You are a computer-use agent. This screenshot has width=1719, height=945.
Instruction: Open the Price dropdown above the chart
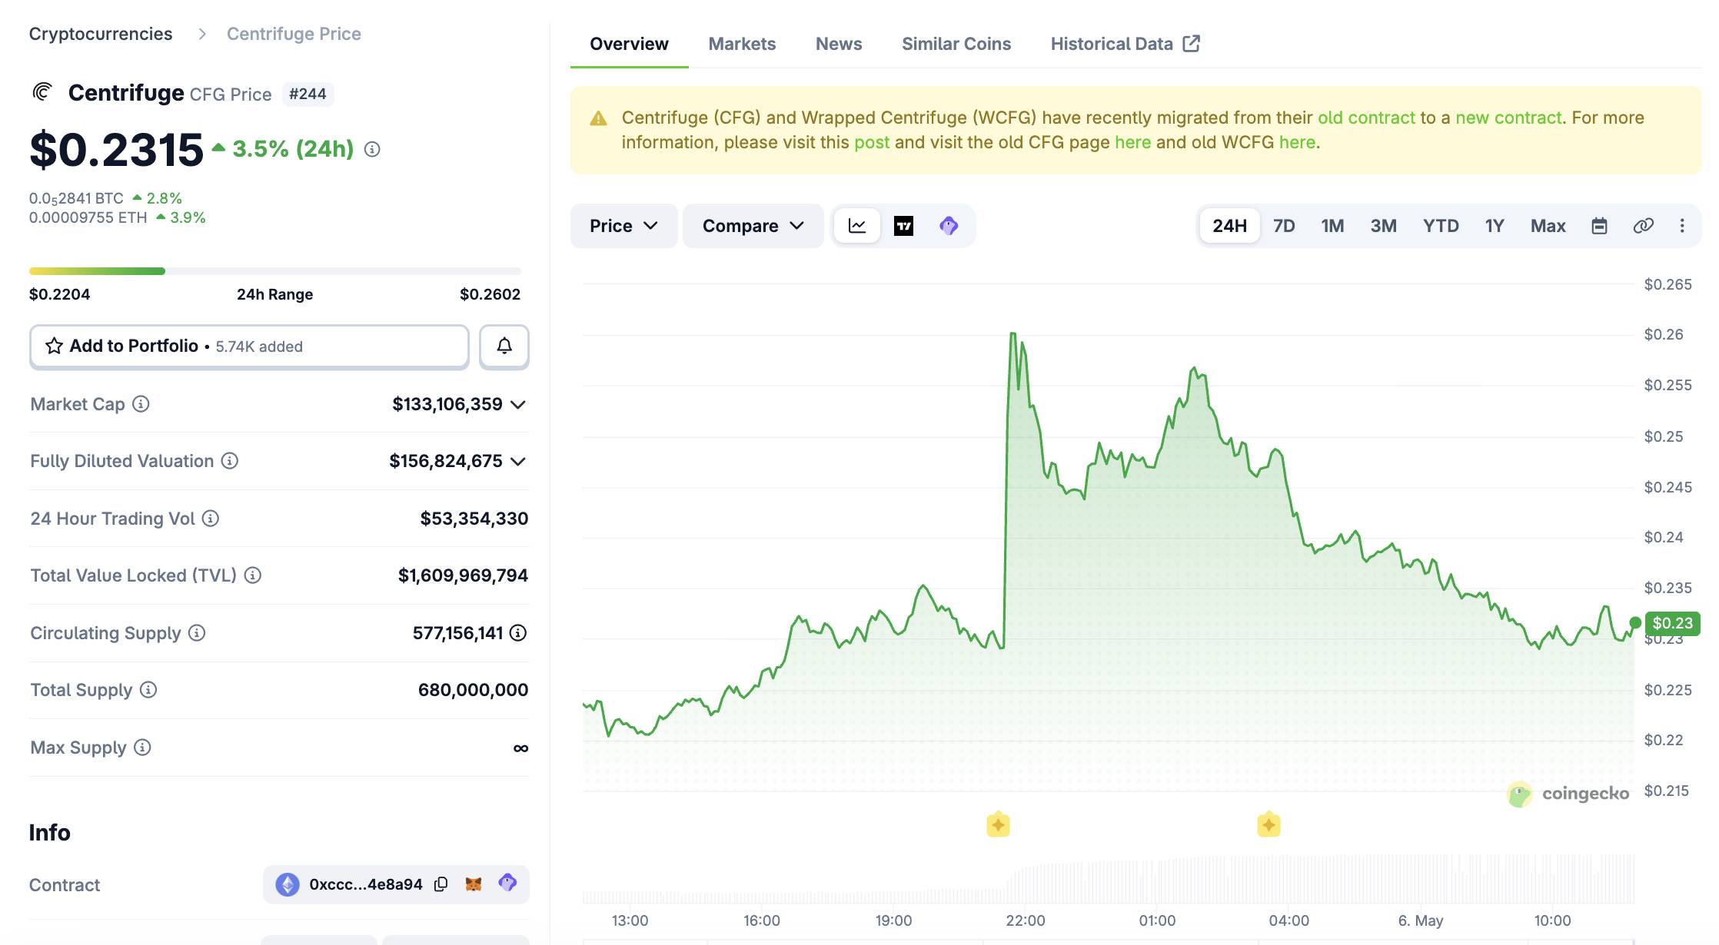[x=623, y=226]
